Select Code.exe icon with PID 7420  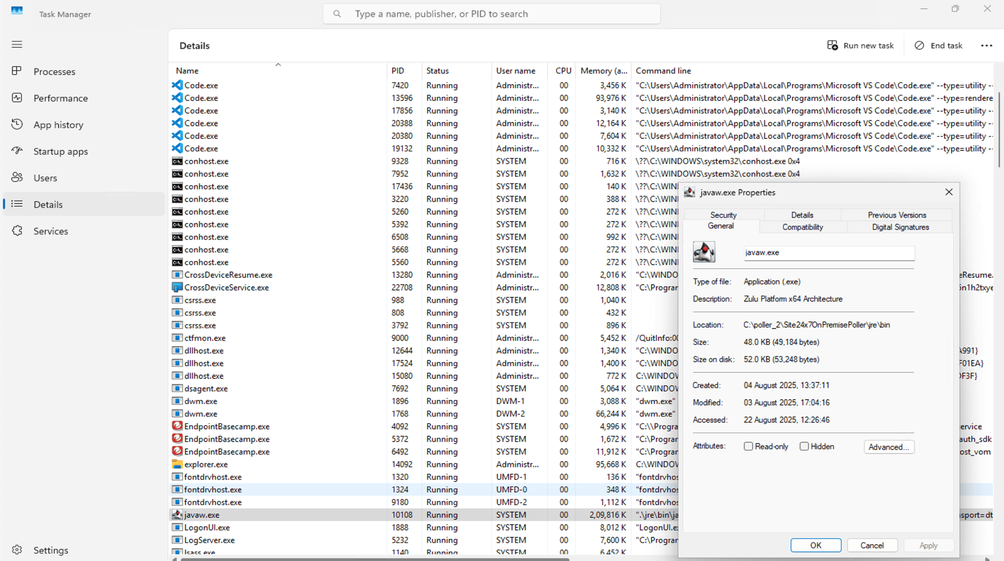click(x=177, y=85)
